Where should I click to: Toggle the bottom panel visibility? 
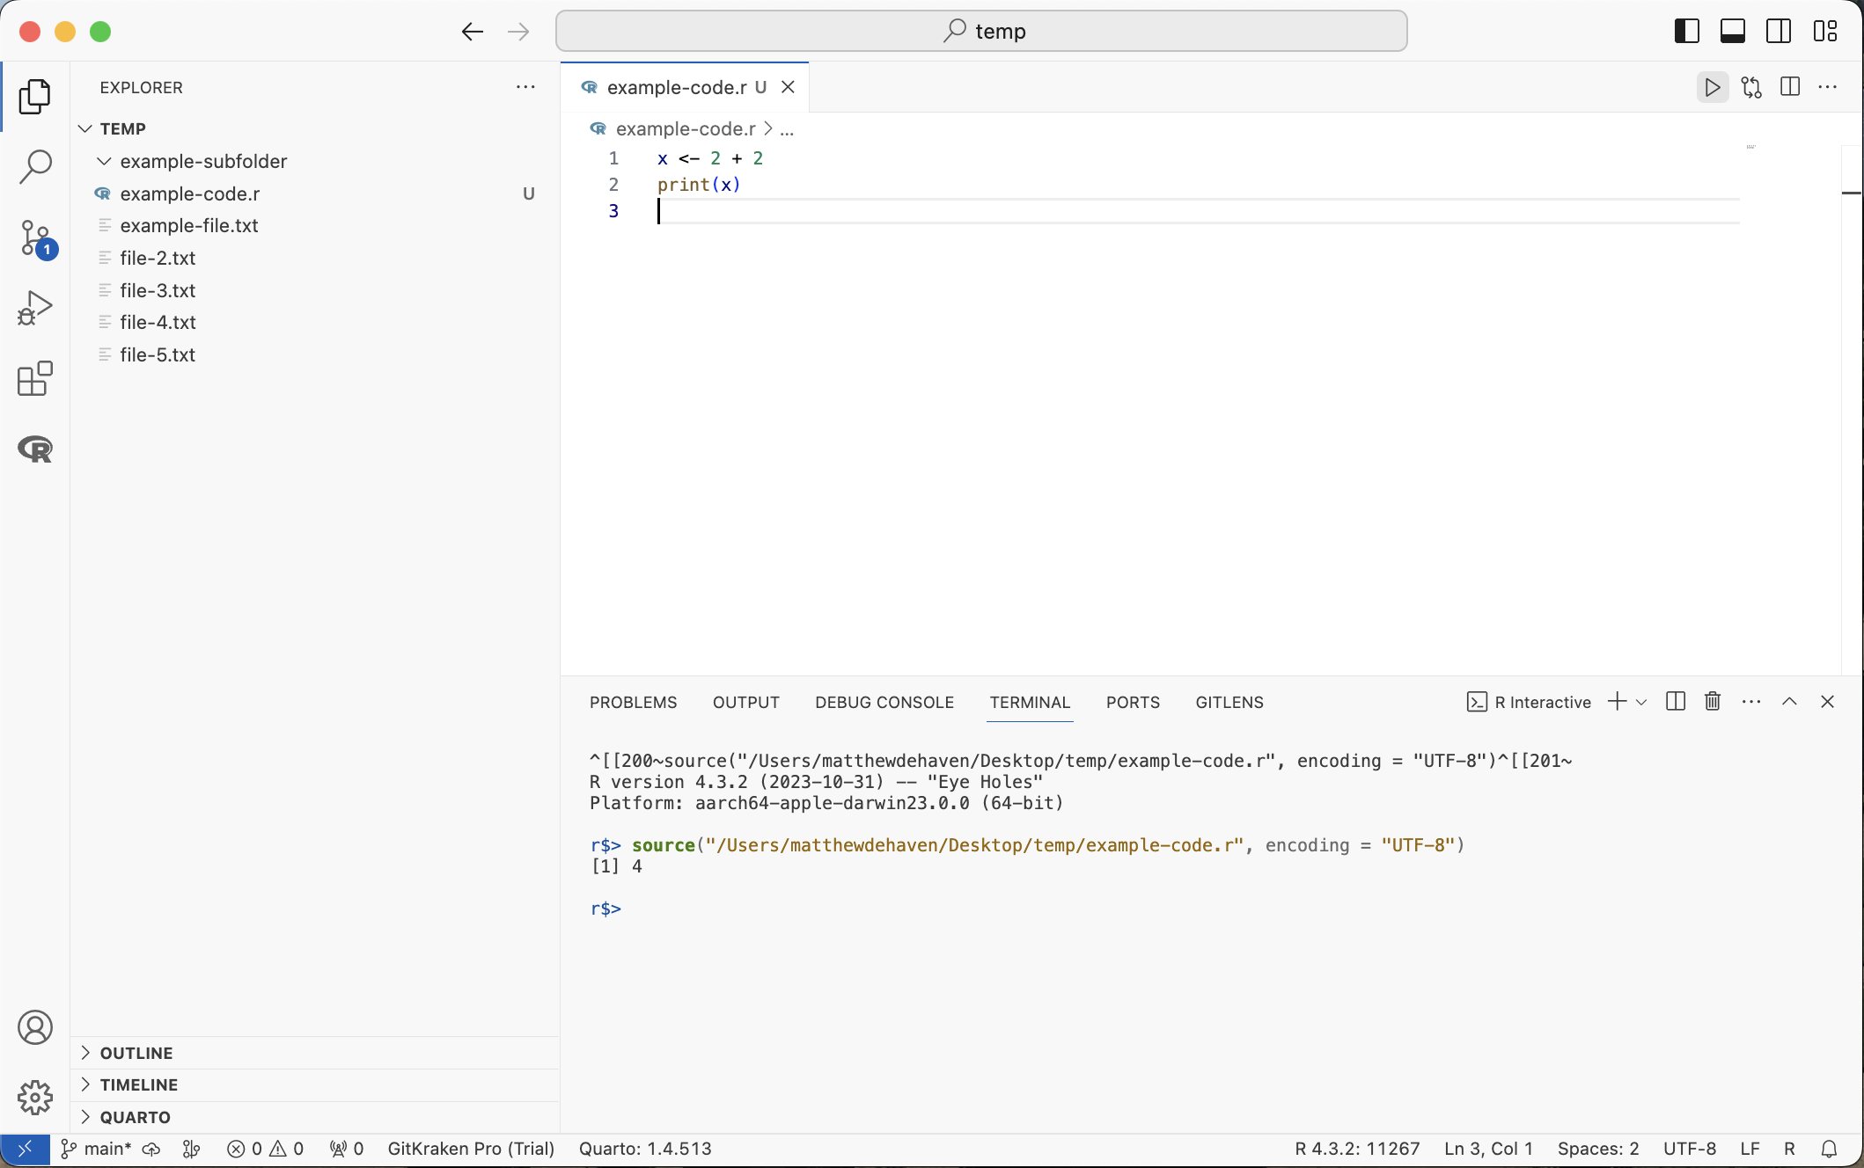pos(1732,32)
